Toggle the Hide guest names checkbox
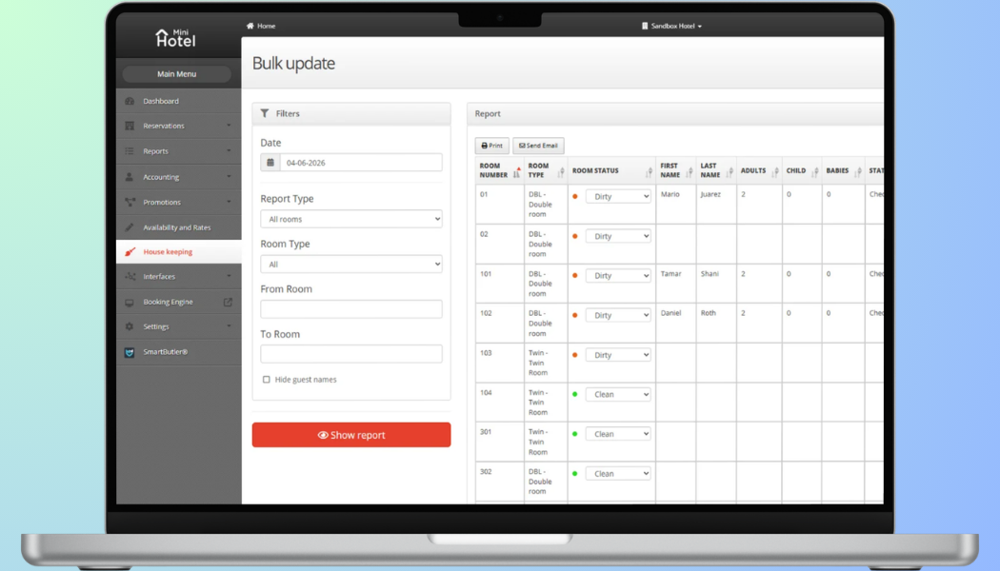Viewport: 1000px width, 571px height. coord(267,379)
